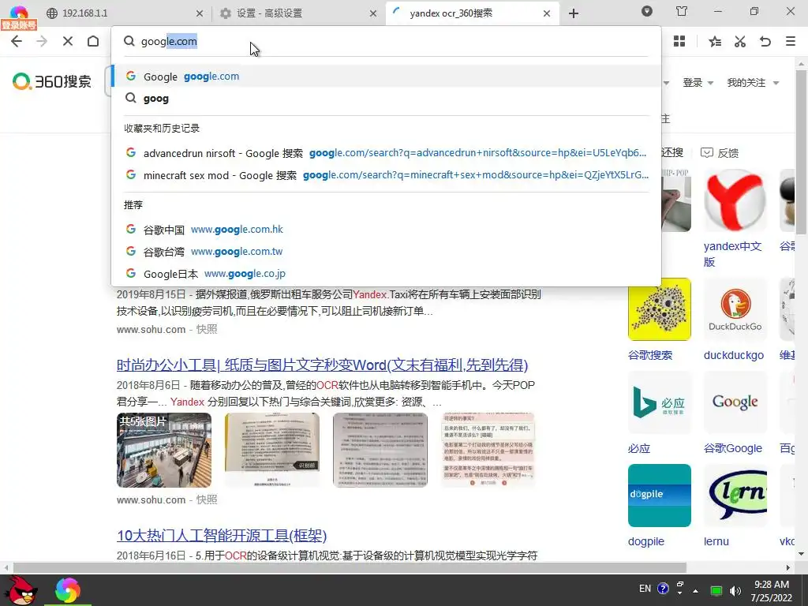The width and height of the screenshot is (808, 606).
Task: Open the browser home page icon
Action: coord(93,41)
